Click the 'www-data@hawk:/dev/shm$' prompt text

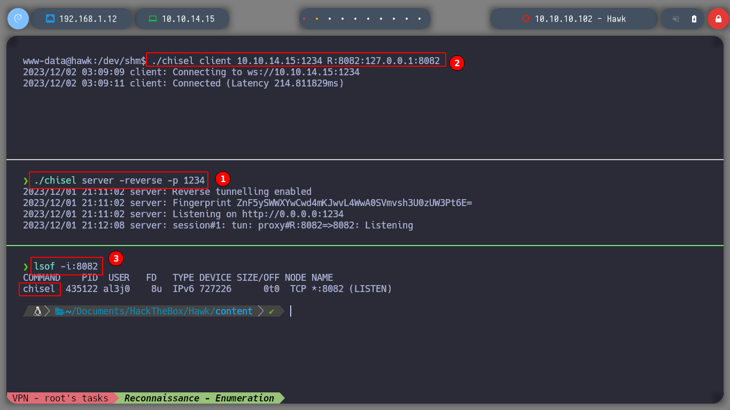point(84,61)
